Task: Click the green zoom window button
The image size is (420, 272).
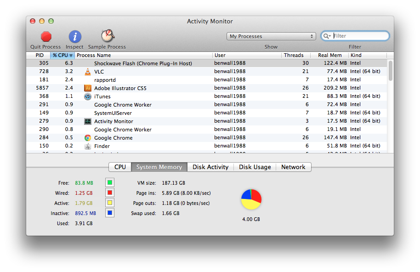Action: (51, 21)
